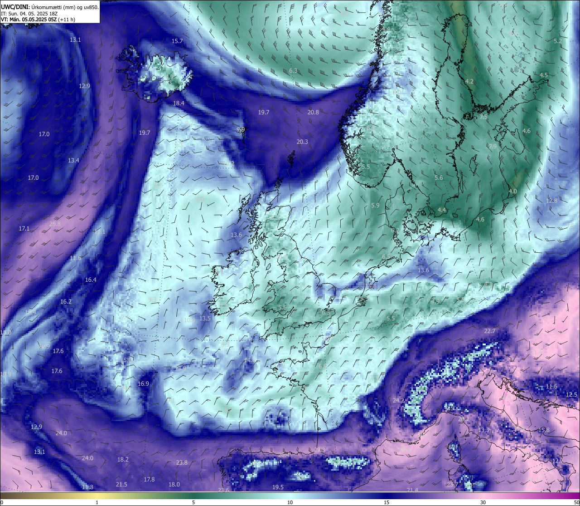Click the 12.7 value over southern Italy
The image size is (580, 506).
tap(558, 461)
